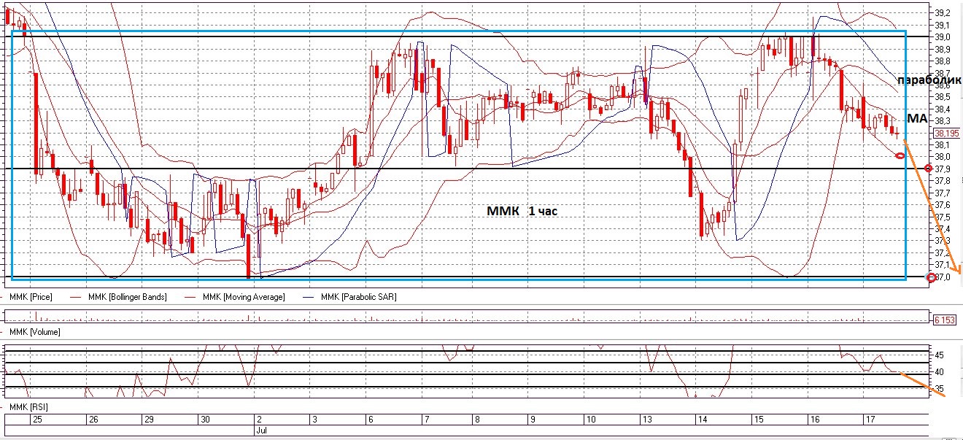Select date 29 on the time axis
Image resolution: width=963 pixels, height=440 pixels.
click(149, 420)
